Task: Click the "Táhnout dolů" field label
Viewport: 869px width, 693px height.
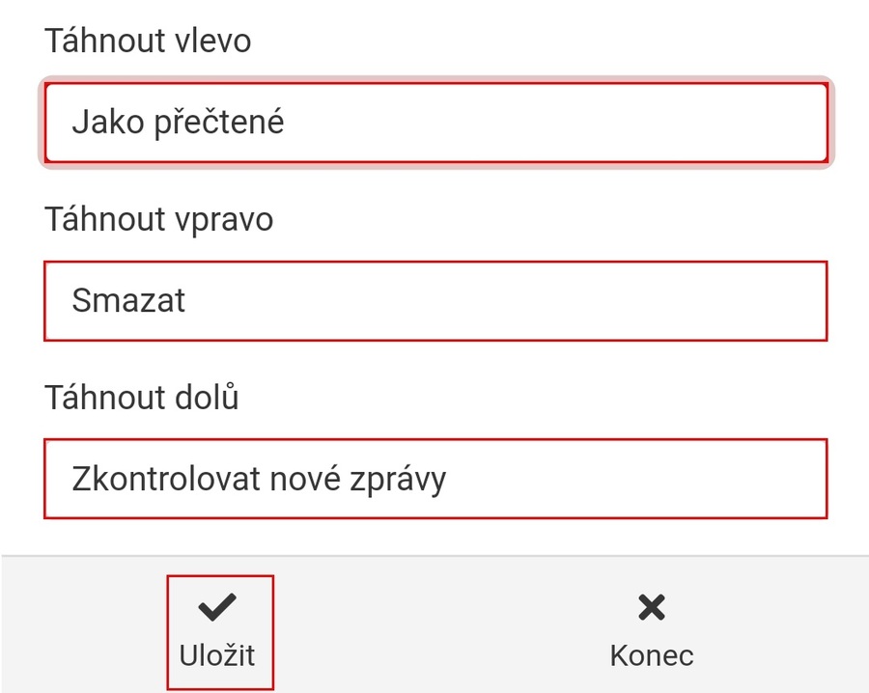Action: 142,398
